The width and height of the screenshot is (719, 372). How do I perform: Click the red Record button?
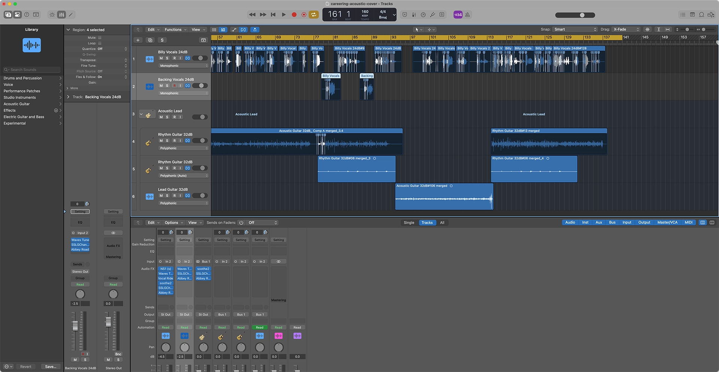coord(294,15)
